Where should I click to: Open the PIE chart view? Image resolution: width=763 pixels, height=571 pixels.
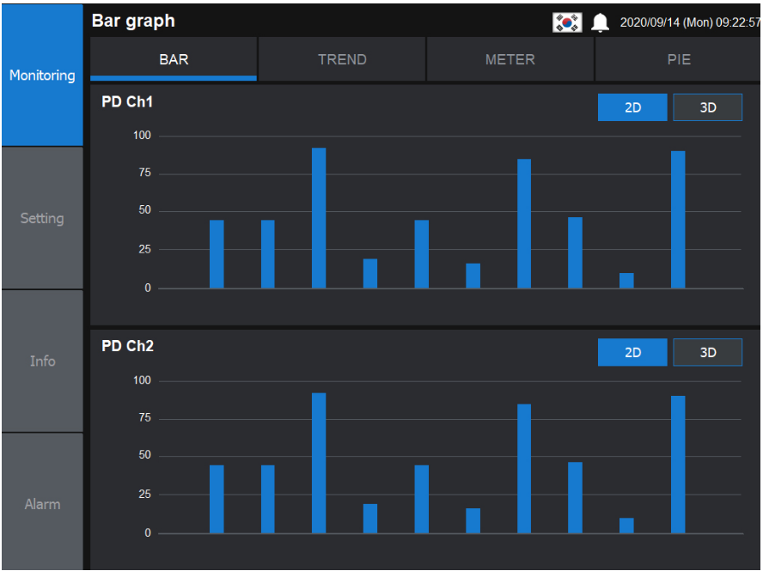(679, 58)
